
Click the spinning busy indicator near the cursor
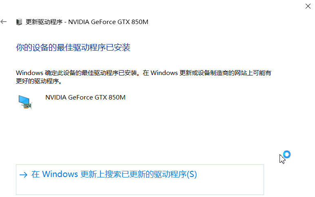point(286,154)
